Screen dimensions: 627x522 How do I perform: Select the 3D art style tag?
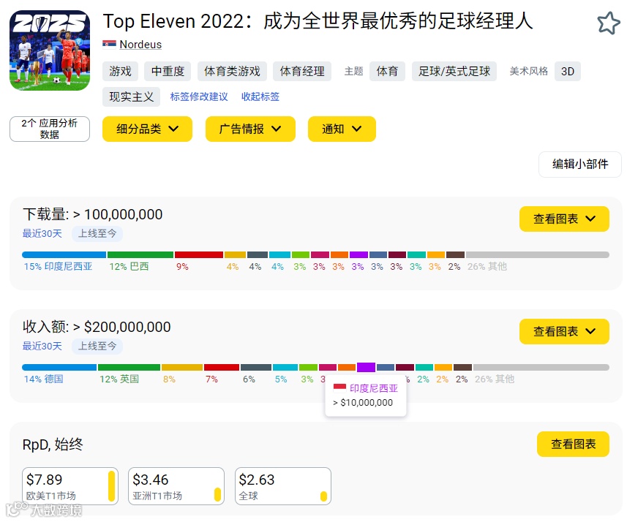pyautogui.click(x=568, y=71)
